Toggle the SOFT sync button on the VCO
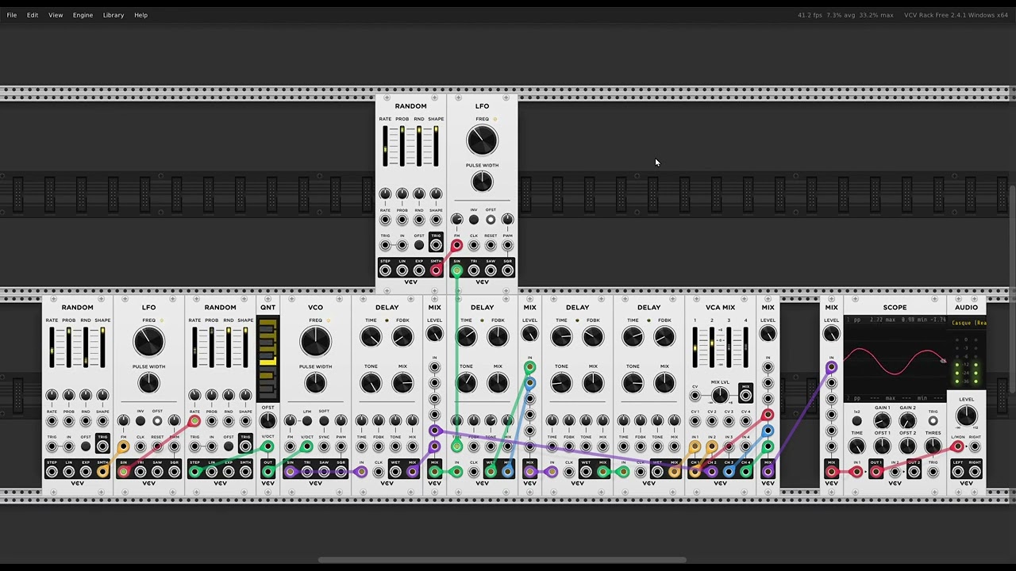The width and height of the screenshot is (1016, 571). [x=324, y=421]
